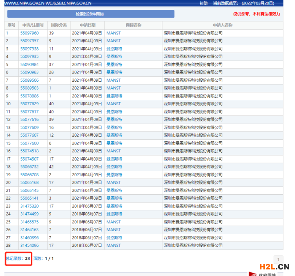Open MANST trademark in row 16
The height and width of the screenshot is (276, 295).
click(x=113, y=151)
